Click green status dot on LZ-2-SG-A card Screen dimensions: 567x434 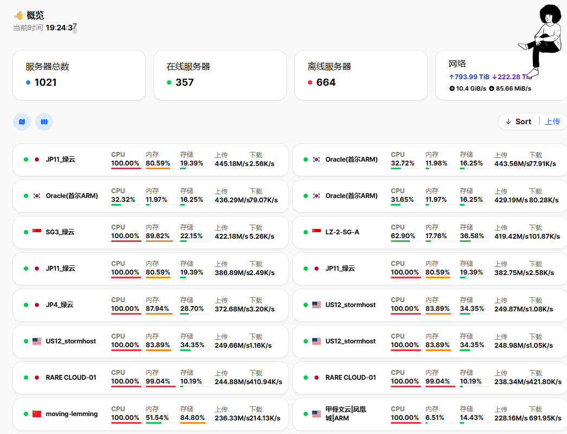(306, 232)
